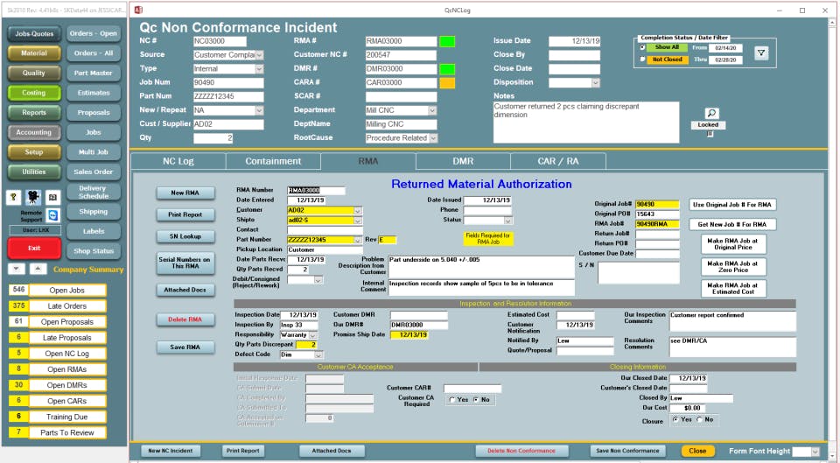Select the Not Closed radio option

643,60
